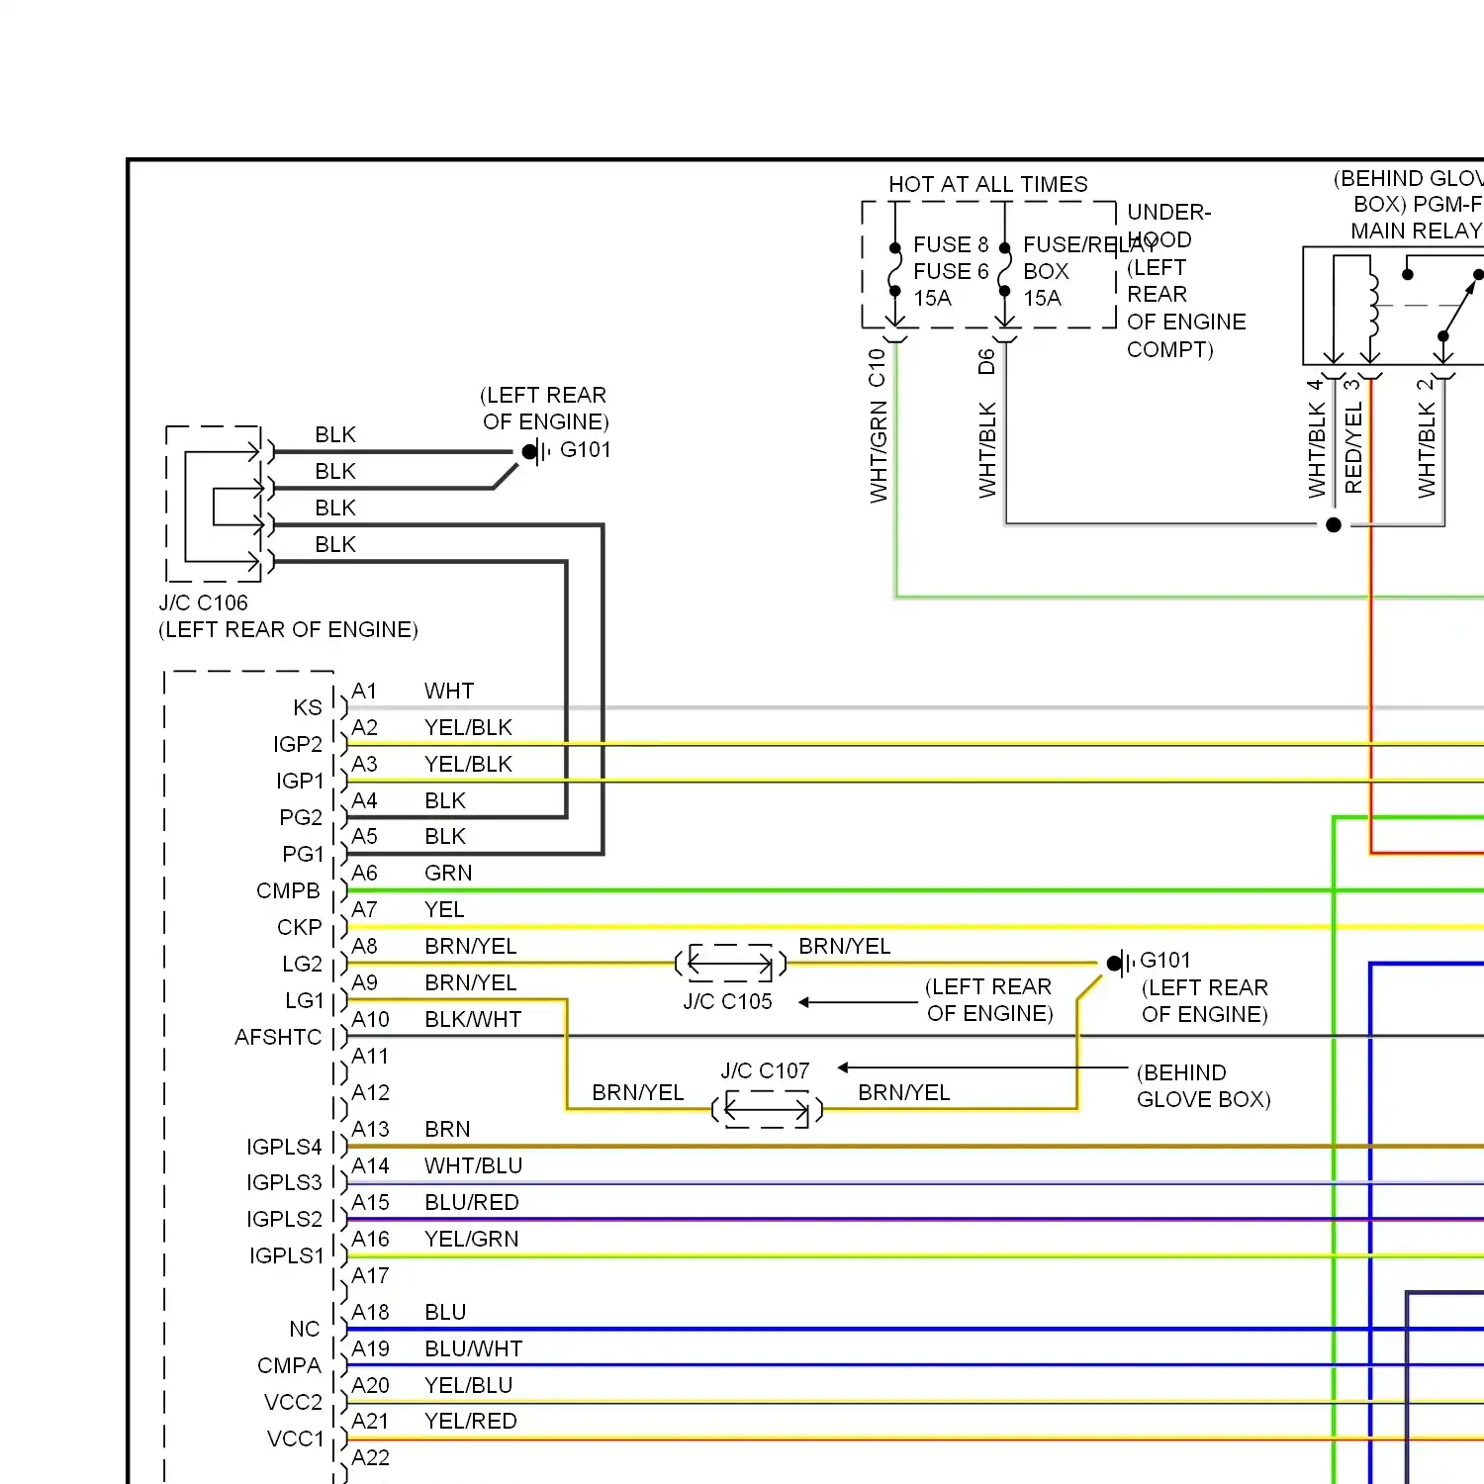Select the "CMPB" signal label
Screen dimensions: 1484x1484
pyautogui.click(x=288, y=890)
